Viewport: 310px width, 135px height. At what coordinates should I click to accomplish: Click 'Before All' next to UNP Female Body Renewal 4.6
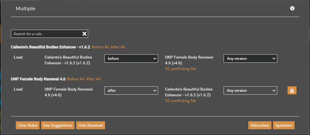coord(76,79)
